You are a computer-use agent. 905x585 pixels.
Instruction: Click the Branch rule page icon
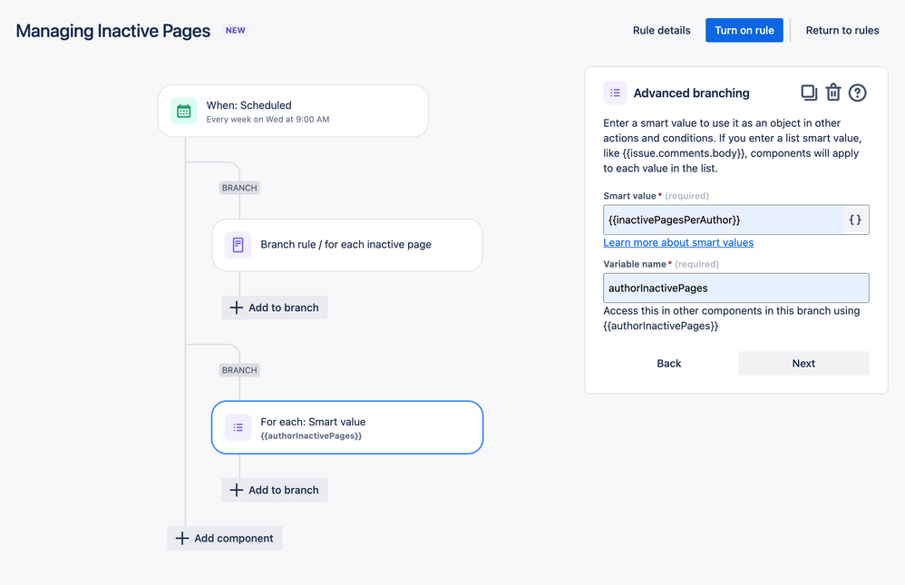[x=238, y=245]
